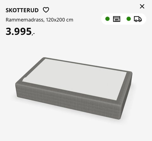Click the green dot beside delivery truck
Screen dimensions: 152x141
point(129,19)
